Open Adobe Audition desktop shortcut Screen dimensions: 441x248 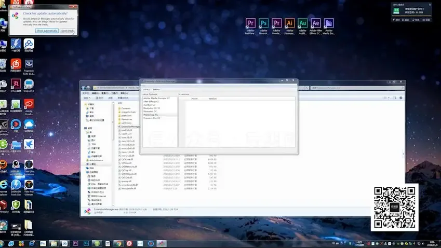302,26
